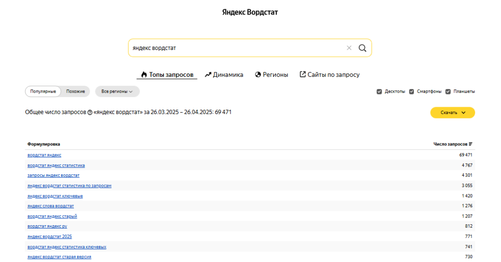
Task: Disable the Планшеты checkbox
Action: (448, 92)
